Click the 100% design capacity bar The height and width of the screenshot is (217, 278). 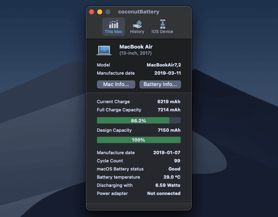[x=139, y=140]
